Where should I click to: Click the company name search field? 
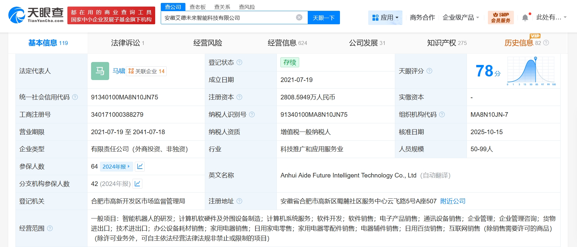tap(228, 18)
